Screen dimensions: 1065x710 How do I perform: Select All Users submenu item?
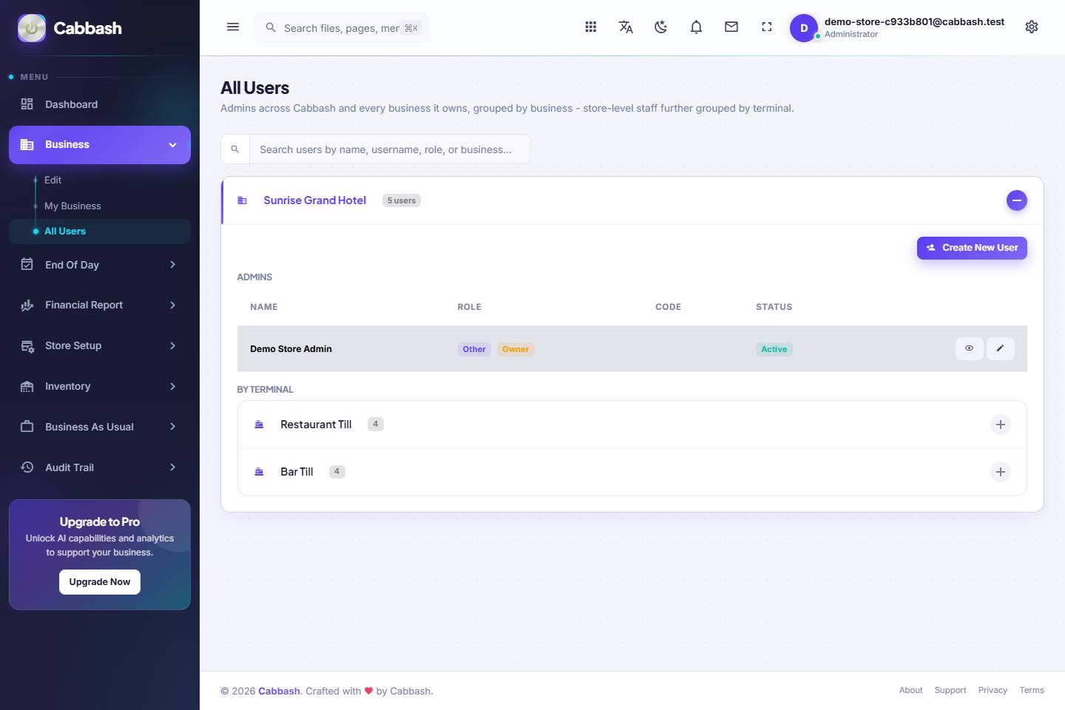[100, 231]
